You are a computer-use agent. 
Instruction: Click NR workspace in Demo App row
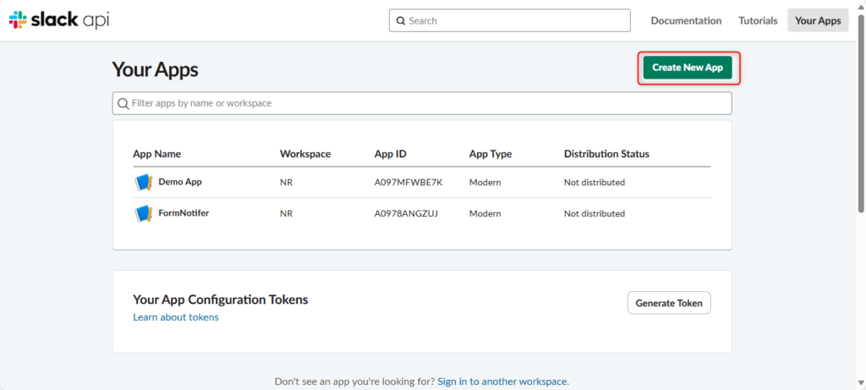coord(286,182)
